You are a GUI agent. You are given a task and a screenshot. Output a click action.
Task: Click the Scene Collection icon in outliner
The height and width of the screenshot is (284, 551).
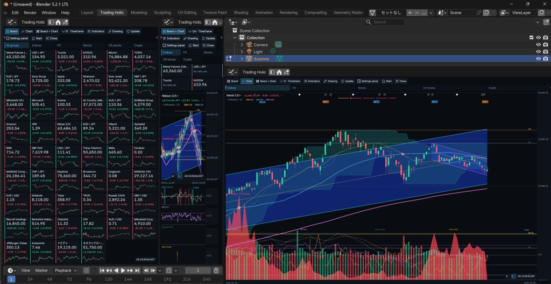(235, 31)
